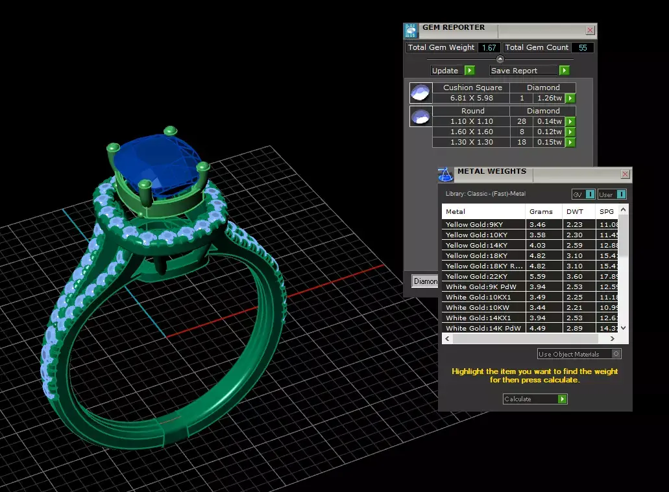669x492 pixels.
Task: Sort by the Metal column header
Action: click(483, 211)
